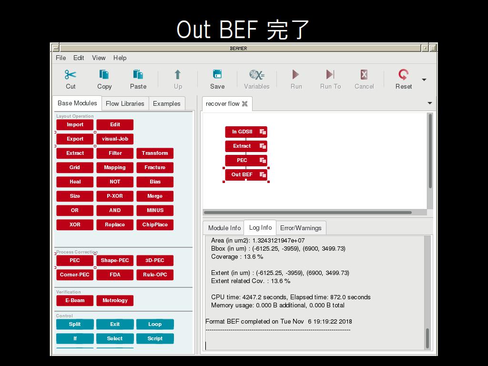Click the Paste toolbar icon

[138, 75]
